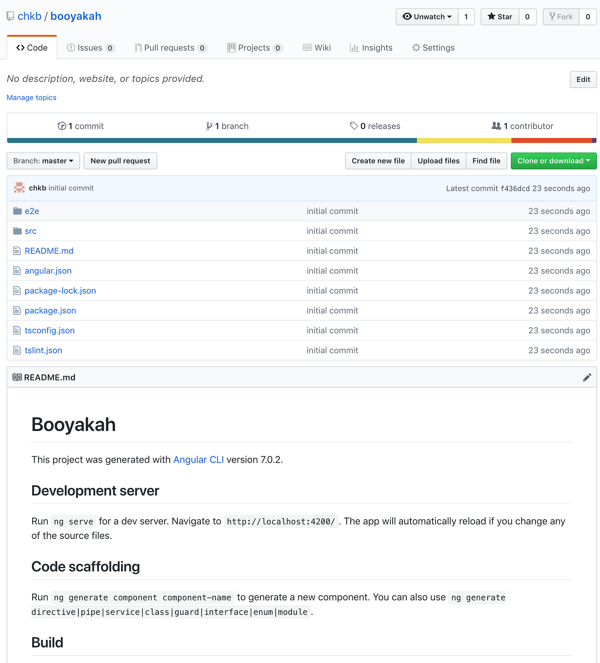Switch to the Issues tab
This screenshot has width=600, height=663.
(x=90, y=48)
